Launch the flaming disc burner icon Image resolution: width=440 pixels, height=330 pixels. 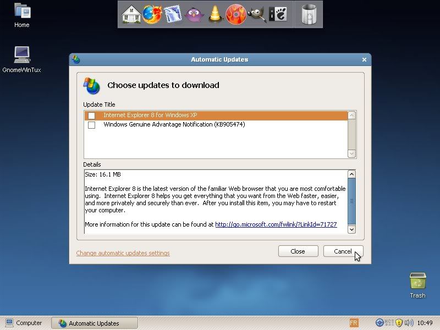(x=236, y=14)
